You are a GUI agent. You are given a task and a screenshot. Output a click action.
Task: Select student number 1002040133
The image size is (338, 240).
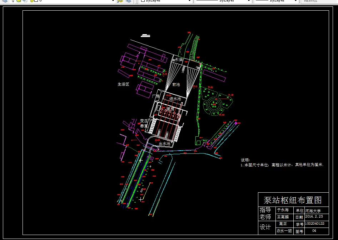click(315, 224)
